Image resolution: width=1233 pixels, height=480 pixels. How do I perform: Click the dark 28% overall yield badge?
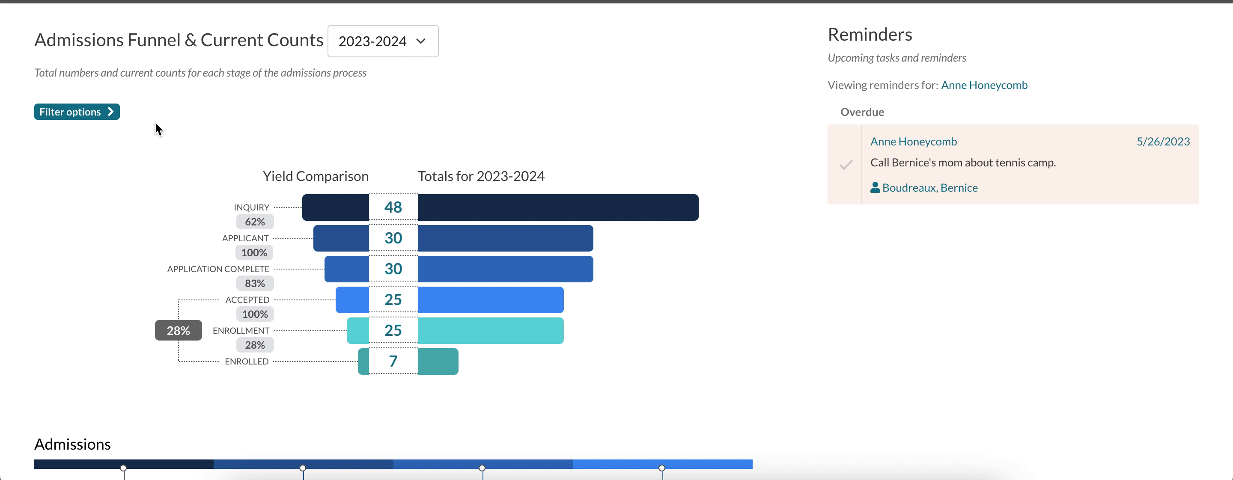tap(178, 330)
